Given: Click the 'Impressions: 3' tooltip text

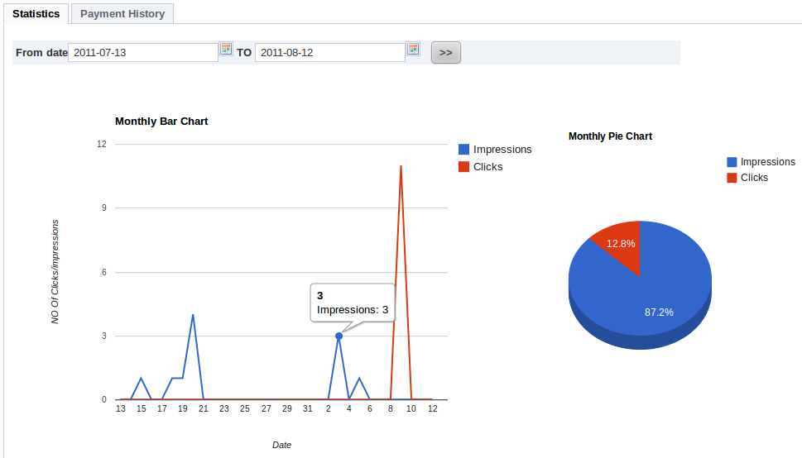Looking at the screenshot, I should [353, 310].
